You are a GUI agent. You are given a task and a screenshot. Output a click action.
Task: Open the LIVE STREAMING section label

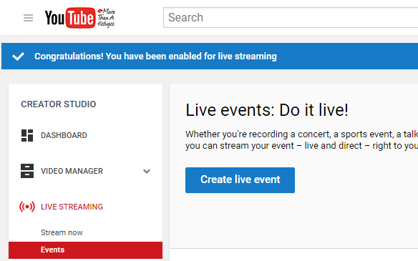click(x=72, y=207)
